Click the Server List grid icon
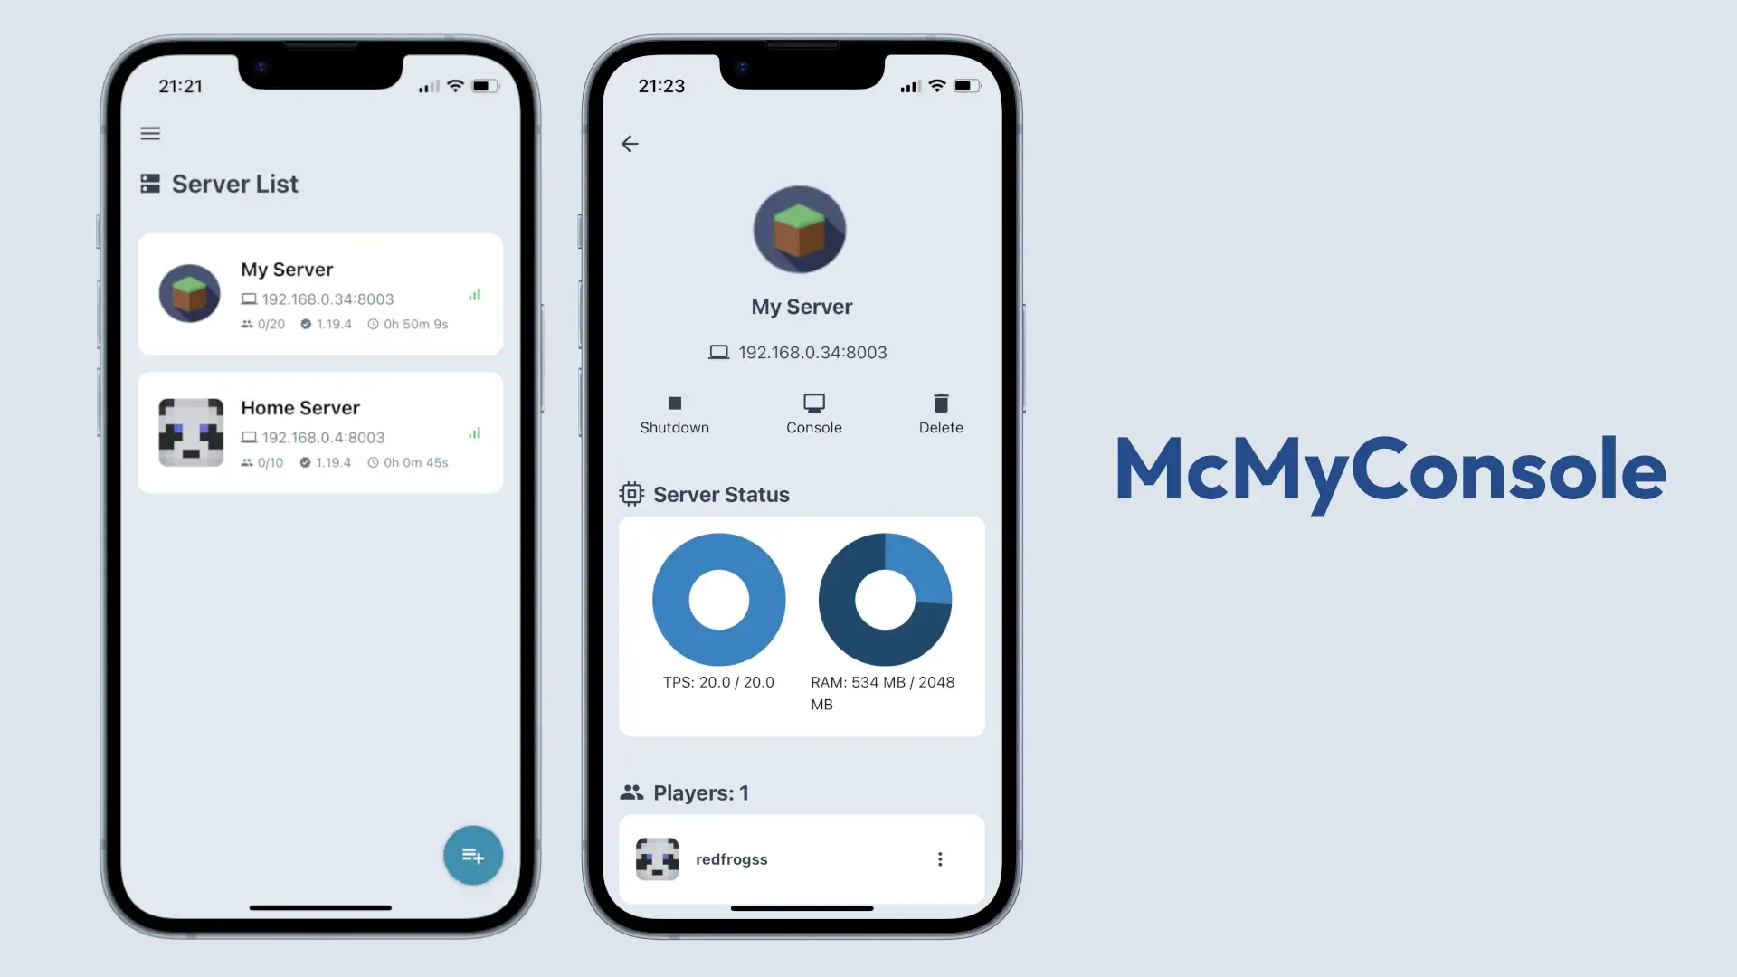This screenshot has height=977, width=1737. point(148,183)
